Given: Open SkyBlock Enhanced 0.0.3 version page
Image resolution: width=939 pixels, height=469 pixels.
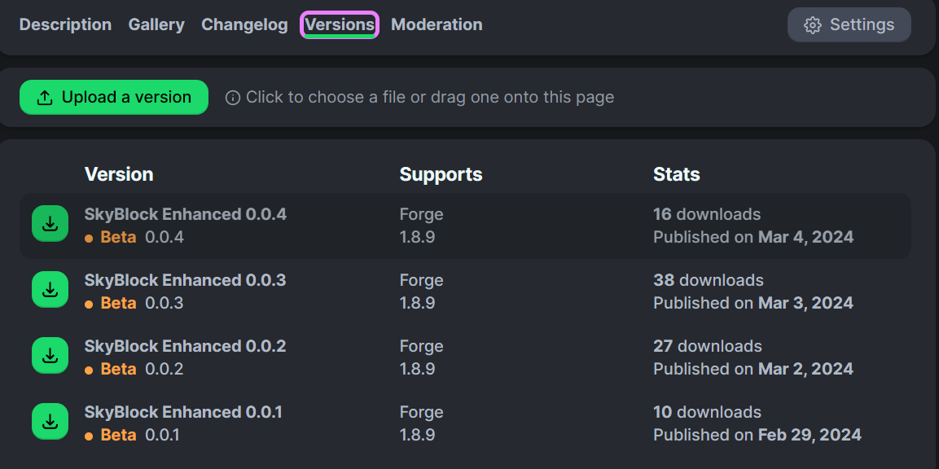Looking at the screenshot, I should pyautogui.click(x=185, y=280).
